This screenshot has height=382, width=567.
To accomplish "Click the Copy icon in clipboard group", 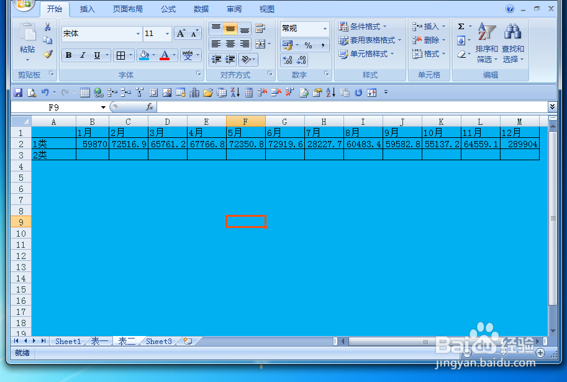I will [x=47, y=40].
